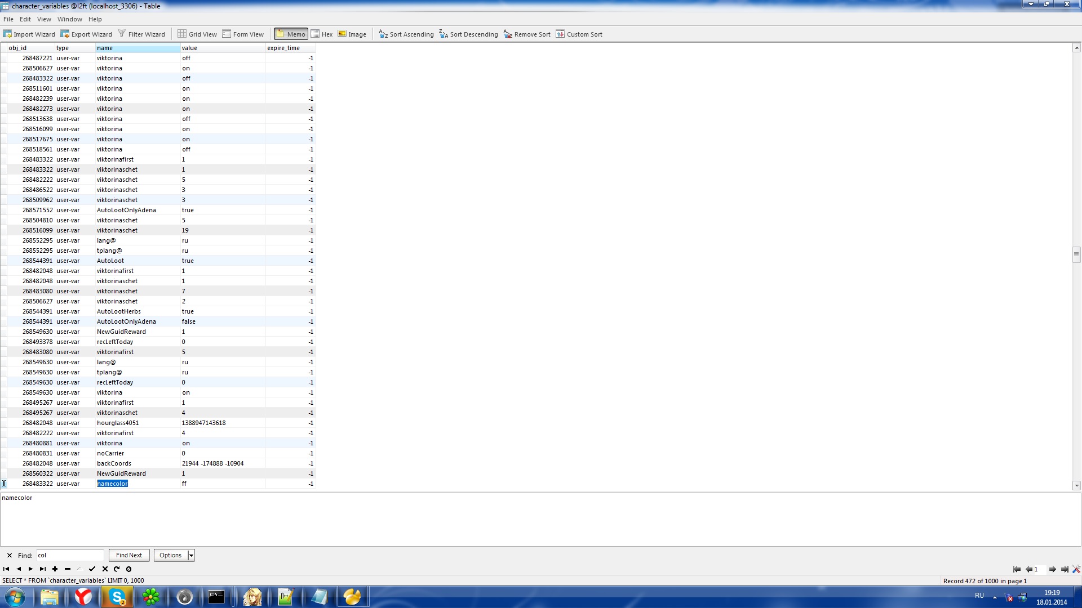Launch the Filter Wizard
This screenshot has height=608, width=1082.
[141, 34]
